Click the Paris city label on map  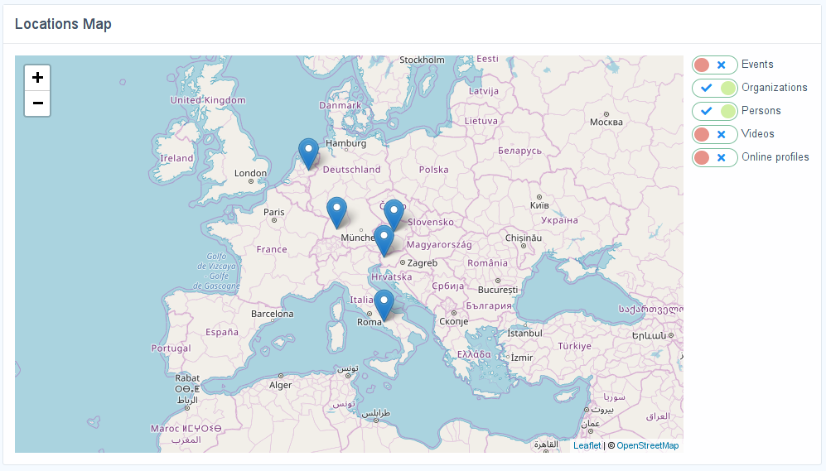273,212
